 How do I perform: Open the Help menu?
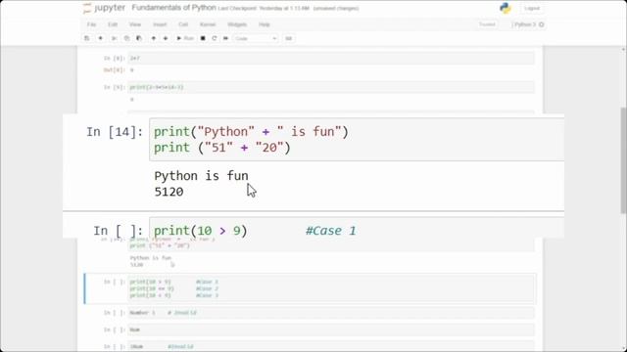coord(264,24)
